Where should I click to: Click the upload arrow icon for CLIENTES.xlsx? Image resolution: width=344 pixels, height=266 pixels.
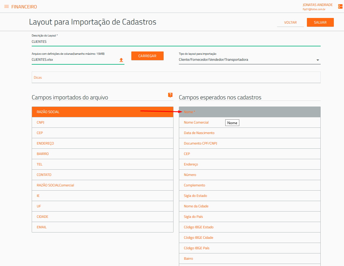121,60
